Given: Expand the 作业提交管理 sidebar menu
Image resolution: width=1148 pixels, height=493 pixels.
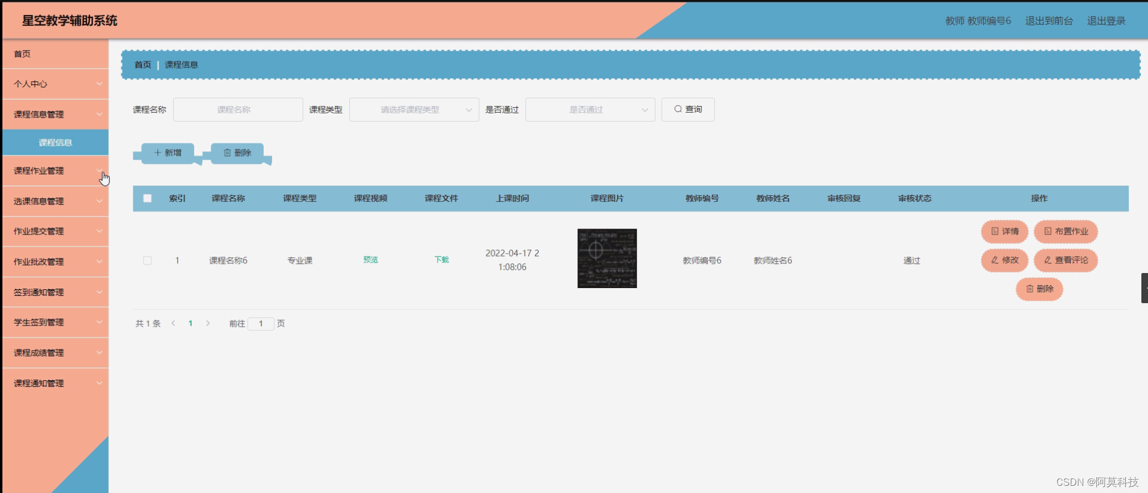Looking at the screenshot, I should point(55,231).
